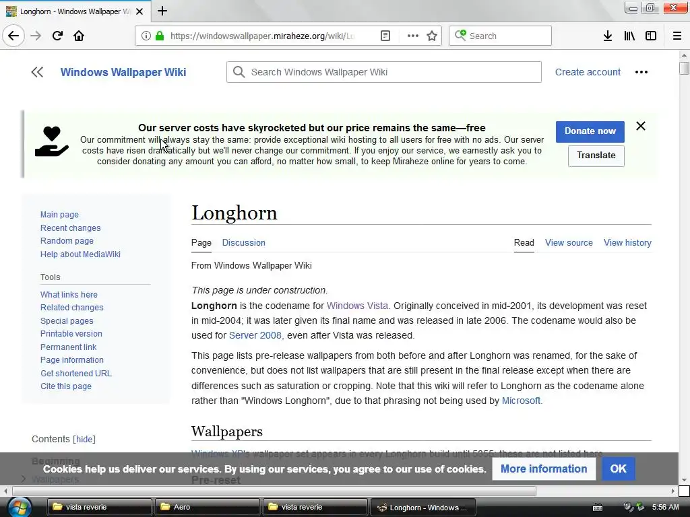
Task: Follow the Windows Vista link
Action: click(357, 306)
